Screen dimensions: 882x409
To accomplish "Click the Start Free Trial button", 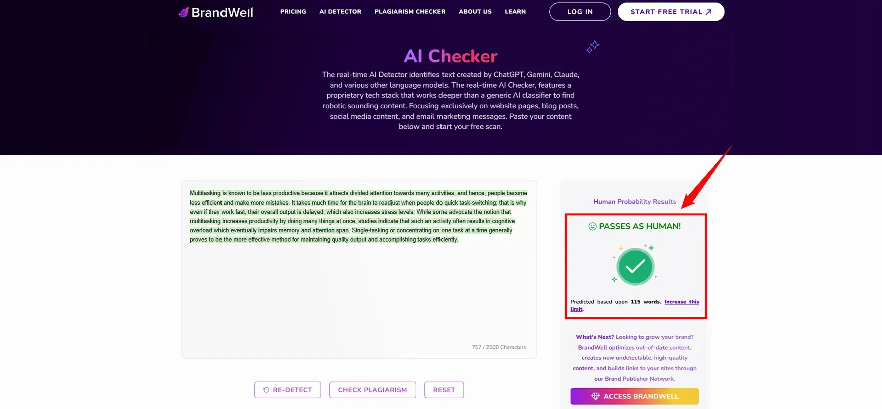I will (x=671, y=12).
